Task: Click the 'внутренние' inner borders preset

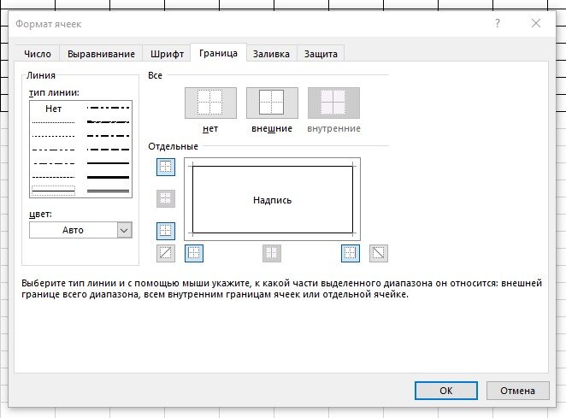Action: pos(333,103)
